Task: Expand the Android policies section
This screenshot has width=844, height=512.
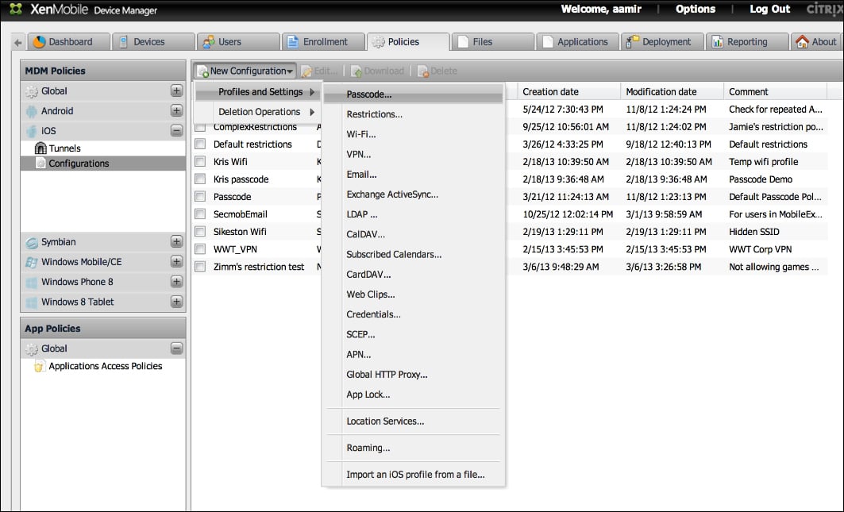Action: click(176, 111)
